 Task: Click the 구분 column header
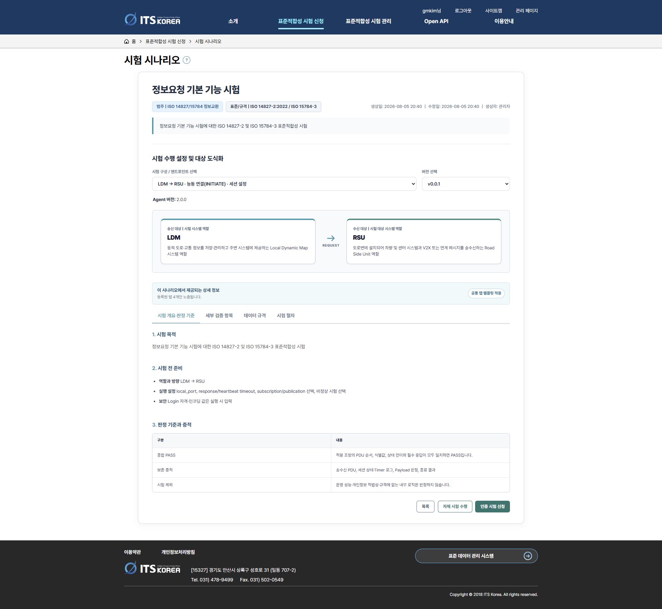point(241,440)
